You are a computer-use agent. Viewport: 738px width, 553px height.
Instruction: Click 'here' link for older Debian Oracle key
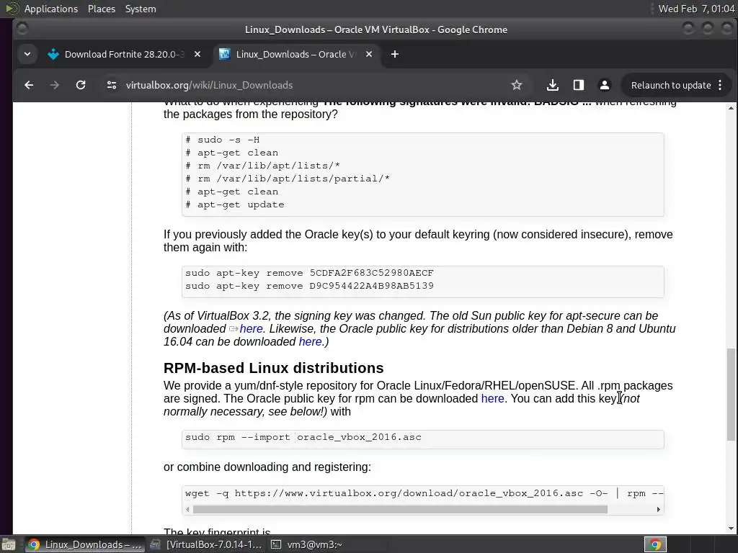310,342
